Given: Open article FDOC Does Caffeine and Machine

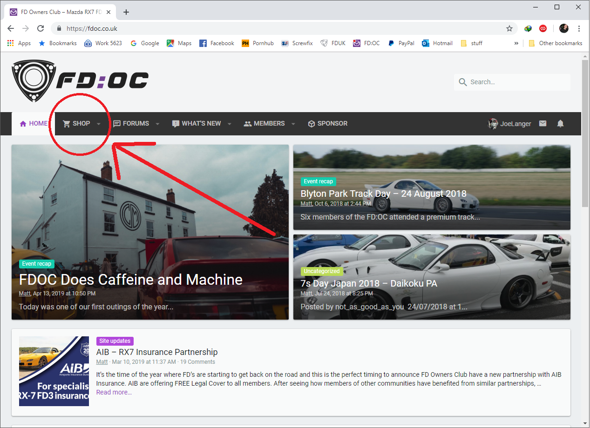Looking at the screenshot, I should (131, 280).
